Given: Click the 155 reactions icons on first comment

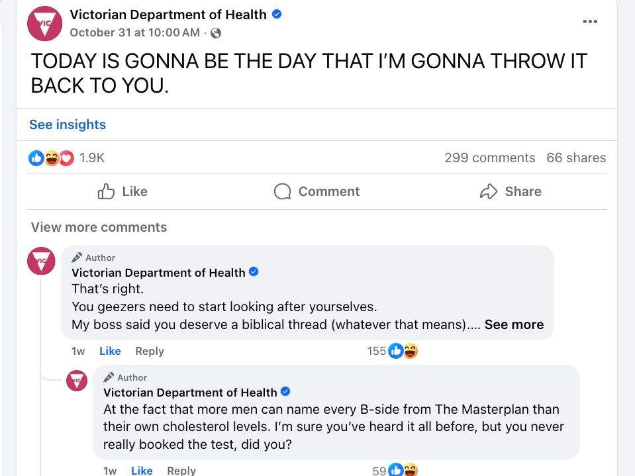Looking at the screenshot, I should [403, 351].
